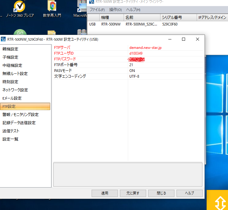The width and height of the screenshot is (228, 210).
Task: Click the app icon in the settings window title bar
Action: pos(3,39)
